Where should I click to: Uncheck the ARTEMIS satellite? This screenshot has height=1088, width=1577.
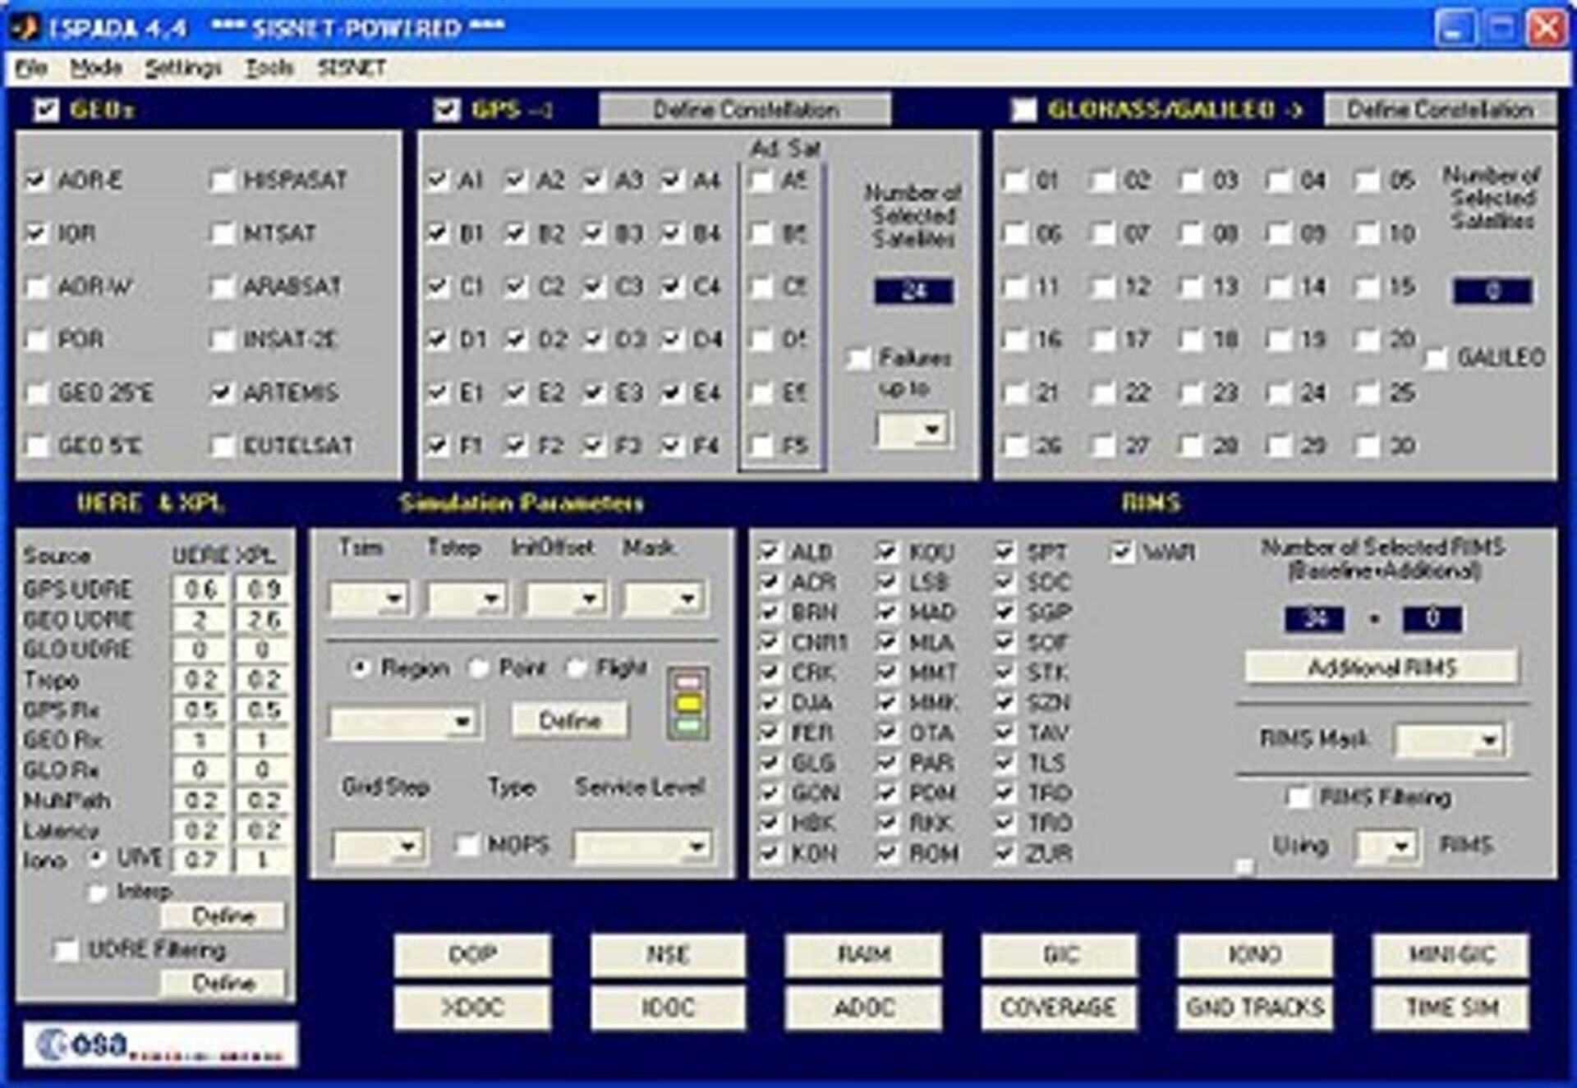pyautogui.click(x=222, y=394)
